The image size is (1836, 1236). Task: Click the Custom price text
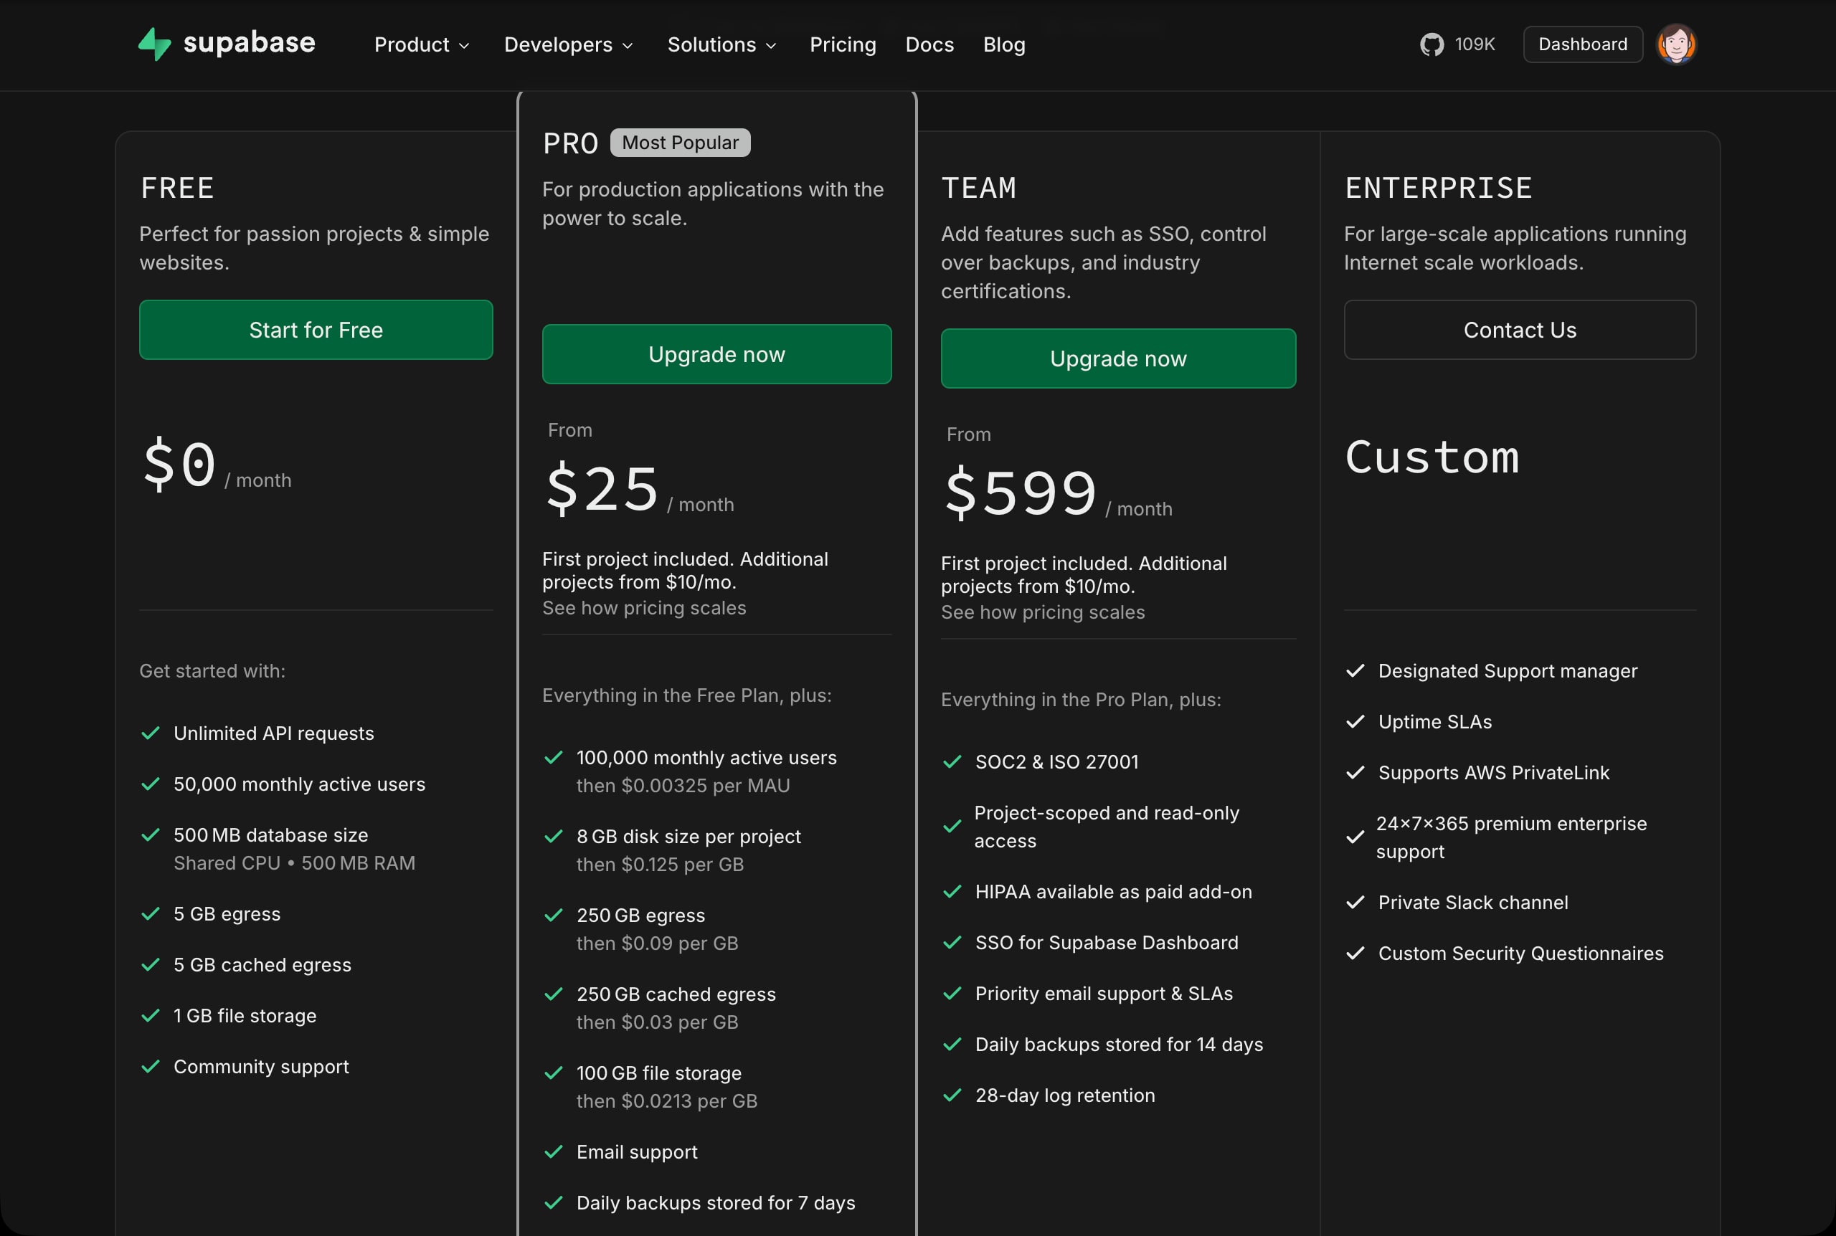pyautogui.click(x=1432, y=457)
